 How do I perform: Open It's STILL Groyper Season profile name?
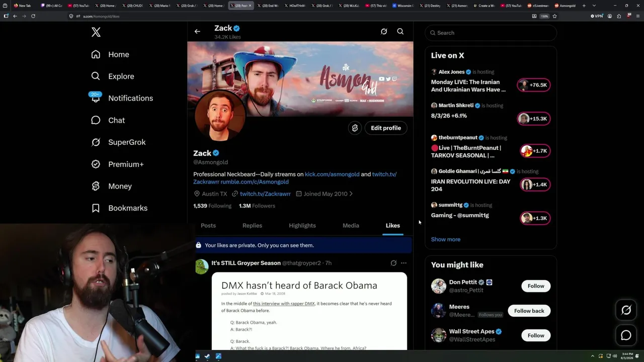pos(246,263)
